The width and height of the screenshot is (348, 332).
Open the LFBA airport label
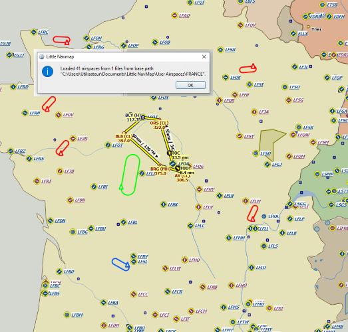click(112, 303)
